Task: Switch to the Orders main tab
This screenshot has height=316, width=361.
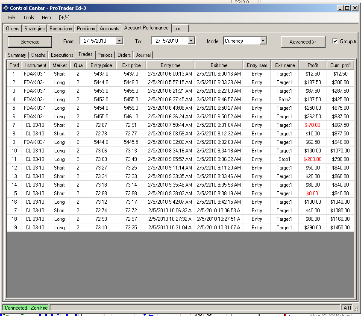Action: pos(13,29)
